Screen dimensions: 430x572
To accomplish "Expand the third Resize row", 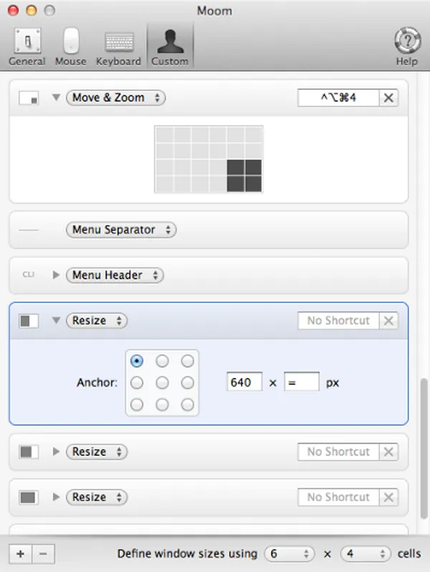I will click(x=56, y=497).
